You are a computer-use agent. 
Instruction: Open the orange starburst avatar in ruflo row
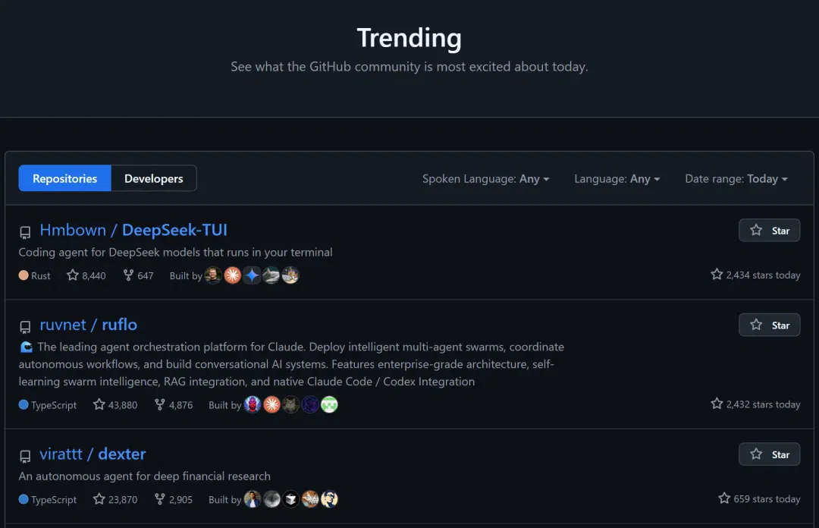271,404
